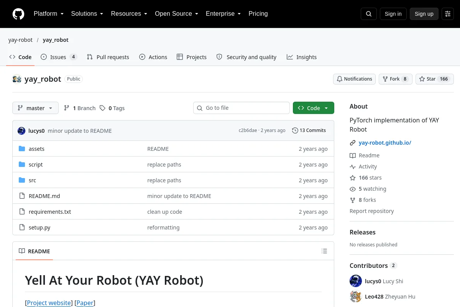Open 'reformatting' commit message
The height and width of the screenshot is (307, 460).
point(163,228)
